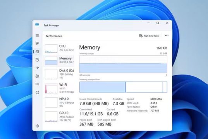The width and height of the screenshot is (208, 139).
Task: Select the Disk 0 (C:) entry
Action: tap(59, 74)
